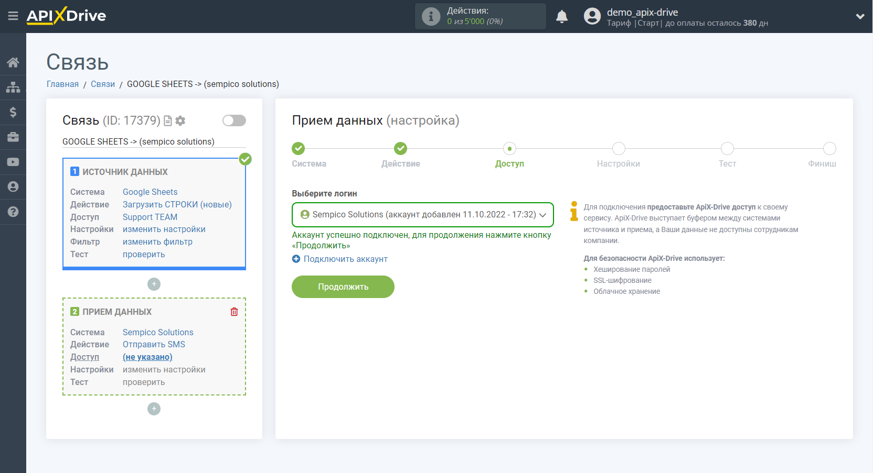Click the connection notes document icon
This screenshot has height=473, width=873.
[x=168, y=121]
